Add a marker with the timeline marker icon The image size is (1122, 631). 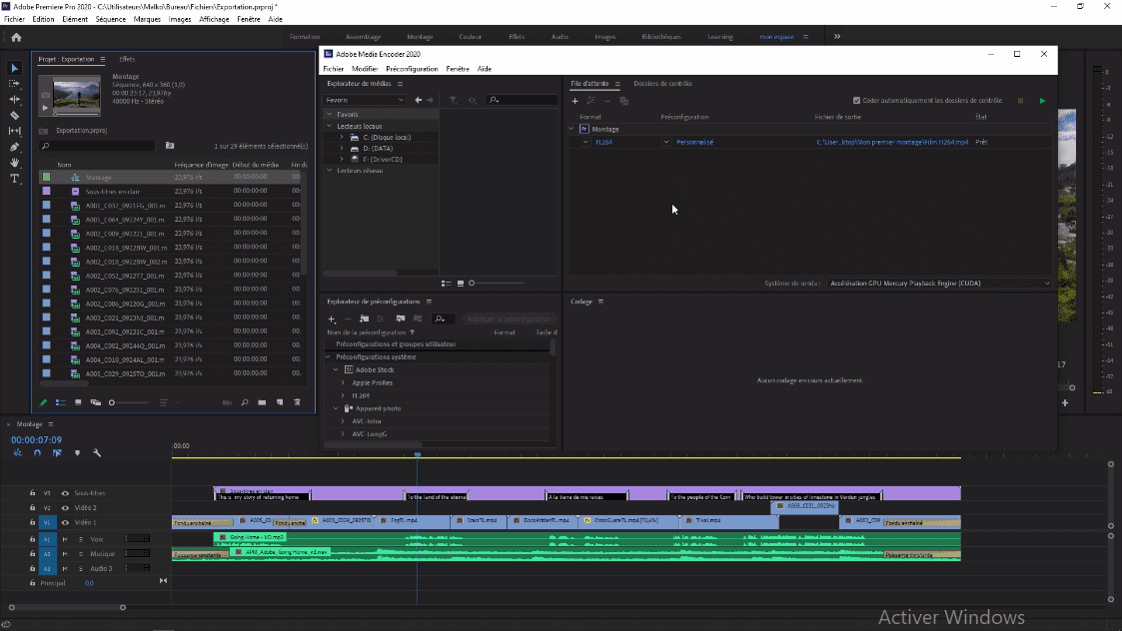coord(77,453)
